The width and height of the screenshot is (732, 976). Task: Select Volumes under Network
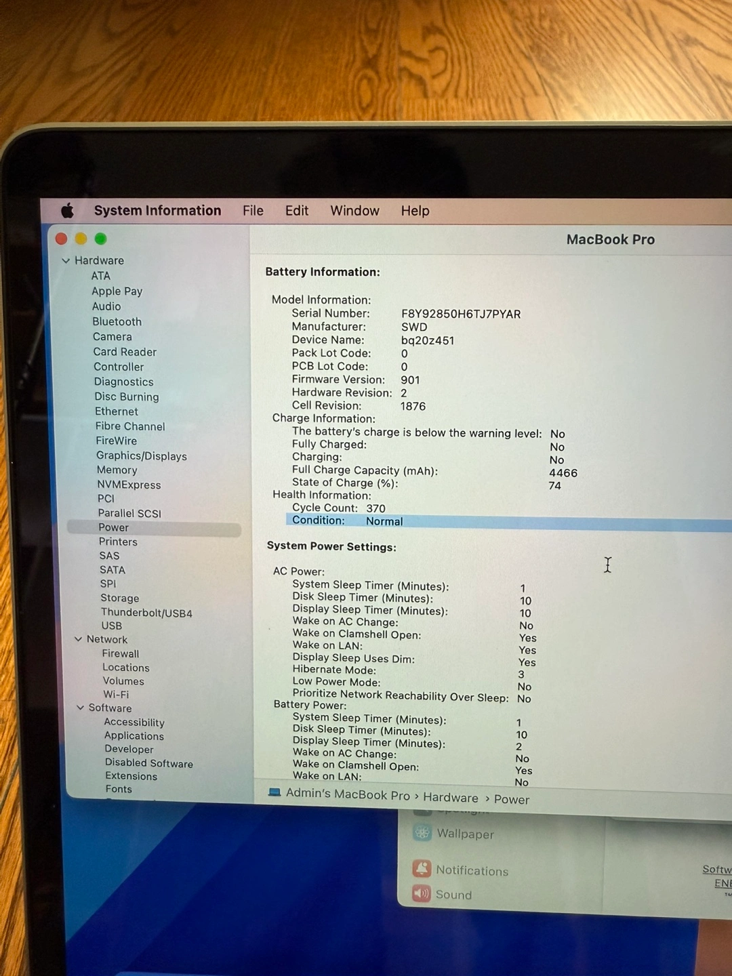point(123,681)
